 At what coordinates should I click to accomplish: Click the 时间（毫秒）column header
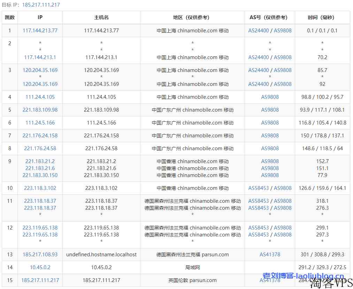pos(322,17)
